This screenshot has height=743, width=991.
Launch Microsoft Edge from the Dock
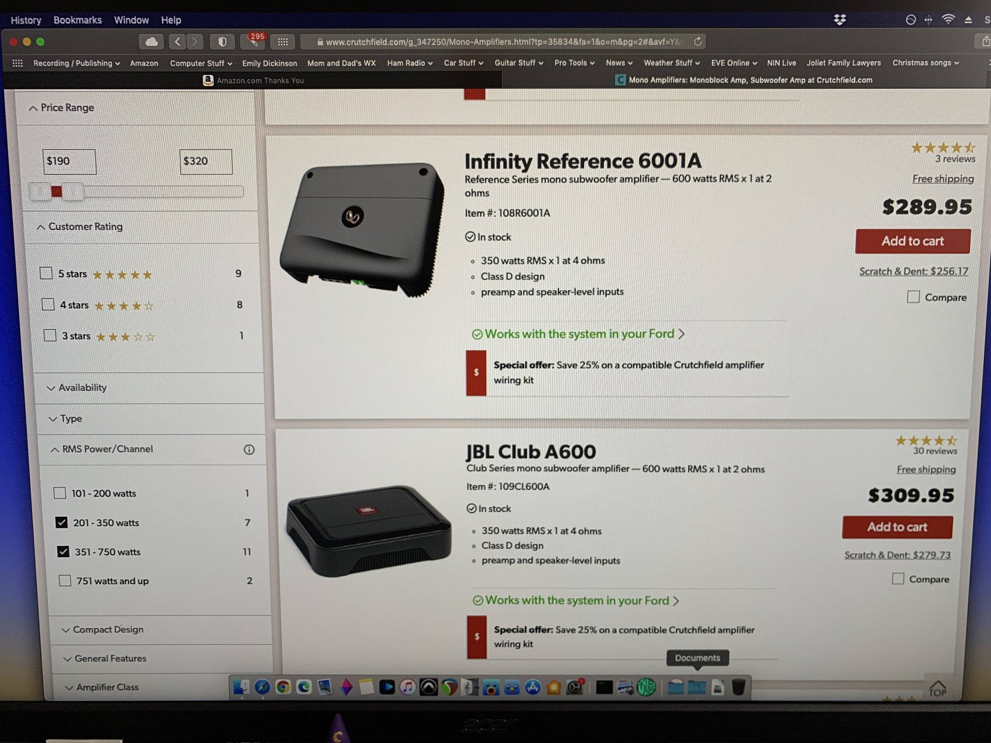pyautogui.click(x=304, y=686)
